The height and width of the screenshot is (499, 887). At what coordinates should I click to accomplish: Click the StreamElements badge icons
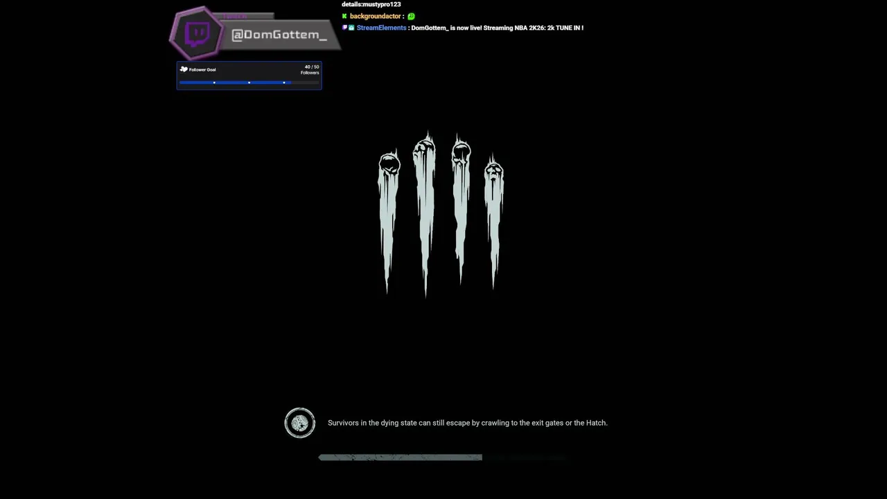pyautogui.click(x=348, y=28)
